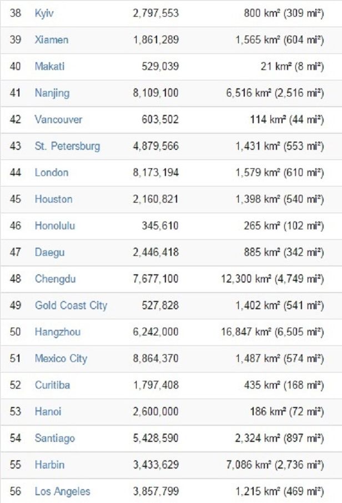Image resolution: width=342 pixels, height=503 pixels.
Task: Open the Gold Coast City link
Action: click(71, 305)
